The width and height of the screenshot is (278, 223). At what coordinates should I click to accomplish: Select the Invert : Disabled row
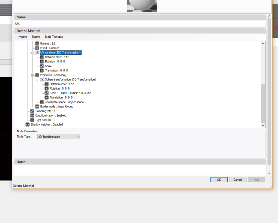(x=50, y=48)
